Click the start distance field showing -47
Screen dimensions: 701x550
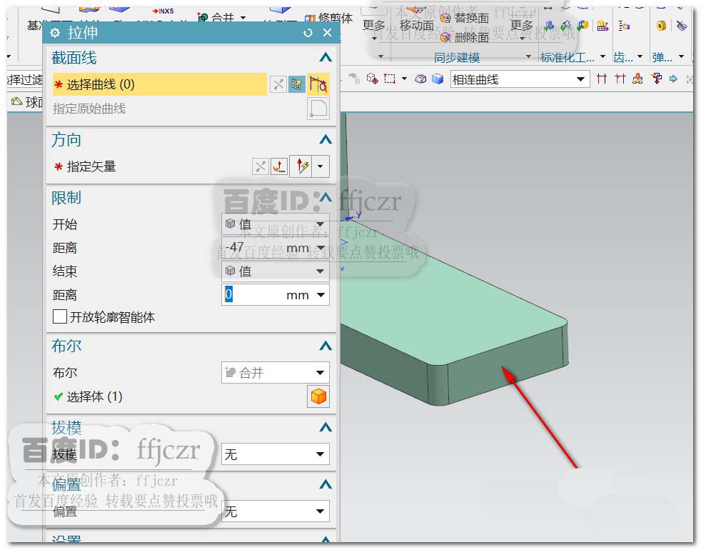pos(253,247)
